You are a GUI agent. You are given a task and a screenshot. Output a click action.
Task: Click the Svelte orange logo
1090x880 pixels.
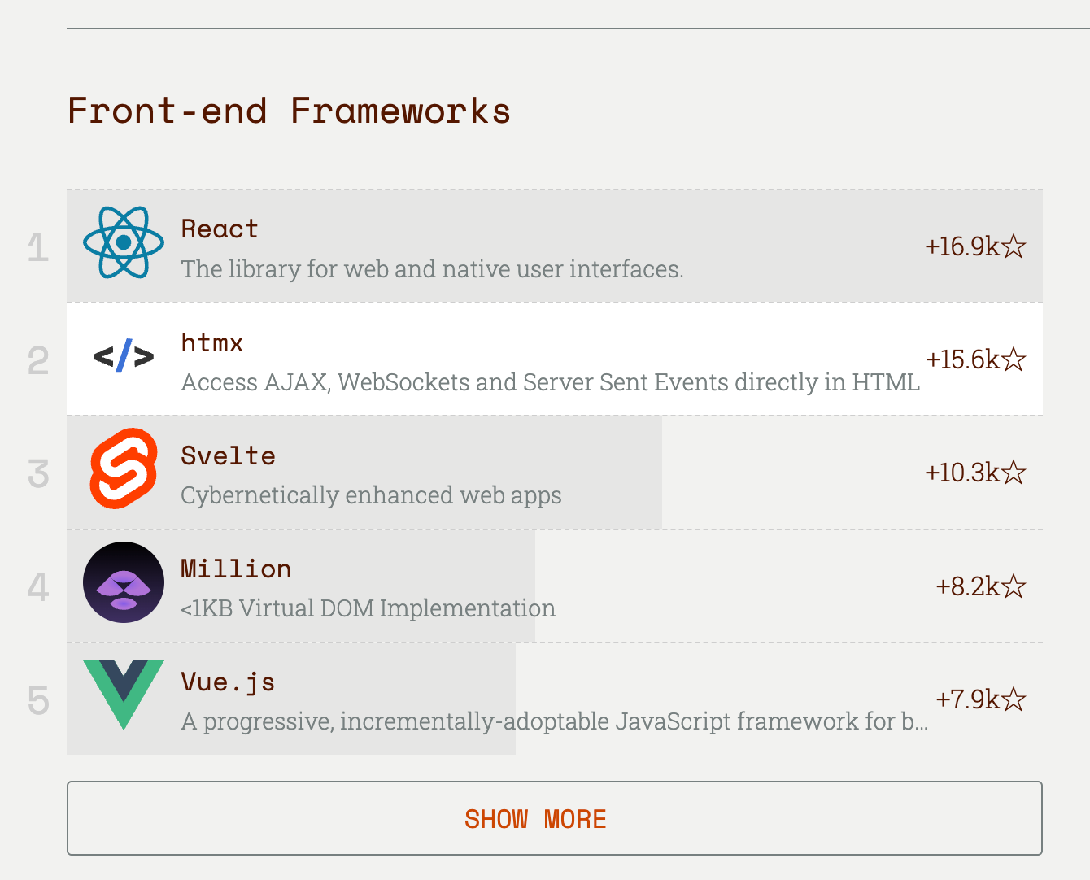click(124, 468)
